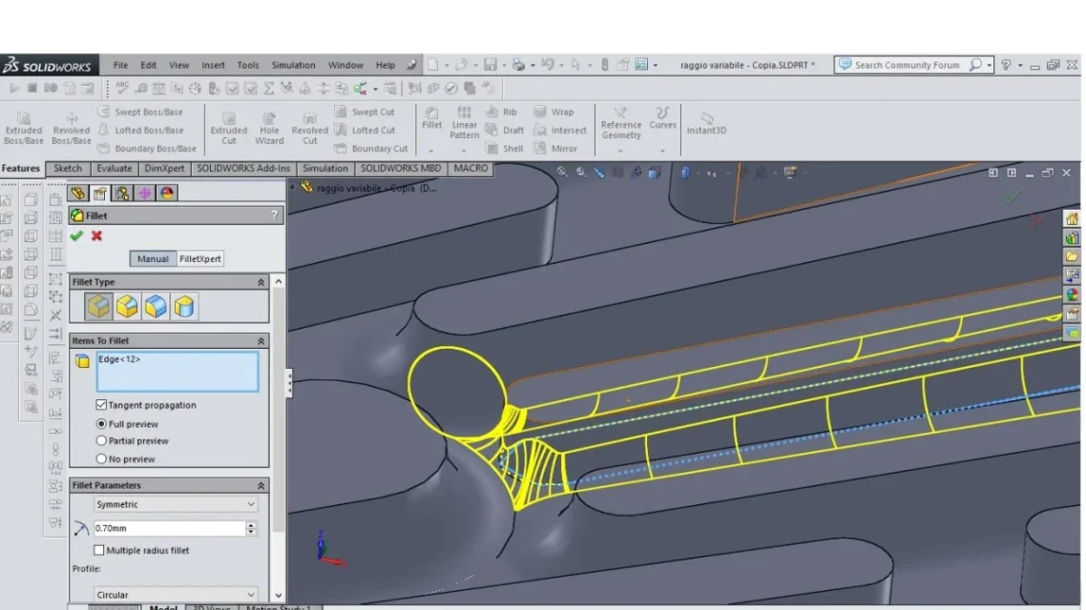The height and width of the screenshot is (610, 1086).
Task: Uncheck the Tangent propagation checkbox
Action: [x=101, y=405]
